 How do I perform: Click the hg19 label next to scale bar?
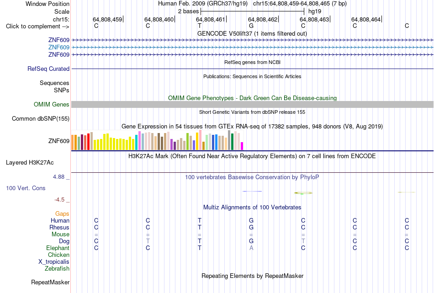click(x=315, y=11)
